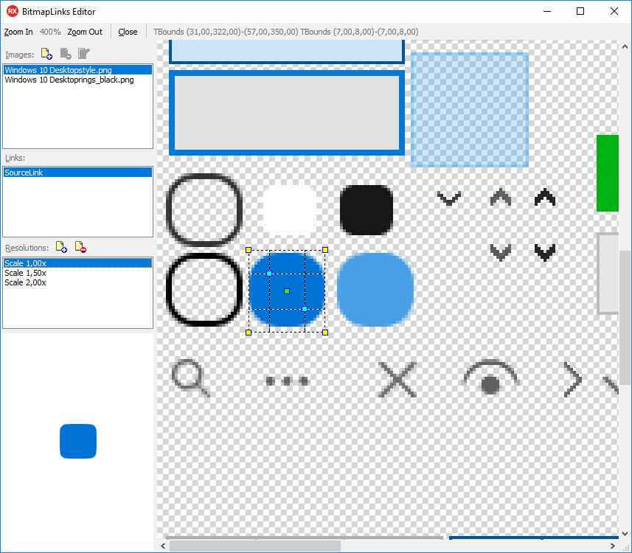Viewport: 632px width, 553px height.
Task: Click the RX application icon in the title bar
Action: (x=13, y=11)
